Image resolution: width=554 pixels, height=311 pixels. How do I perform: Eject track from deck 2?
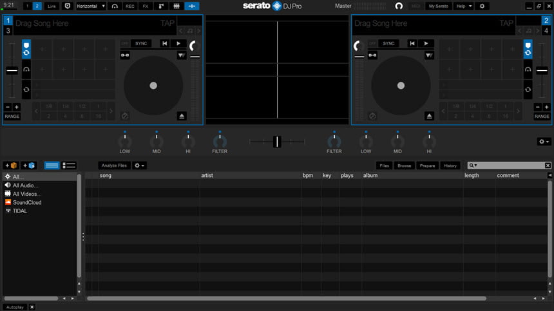[x=429, y=116]
